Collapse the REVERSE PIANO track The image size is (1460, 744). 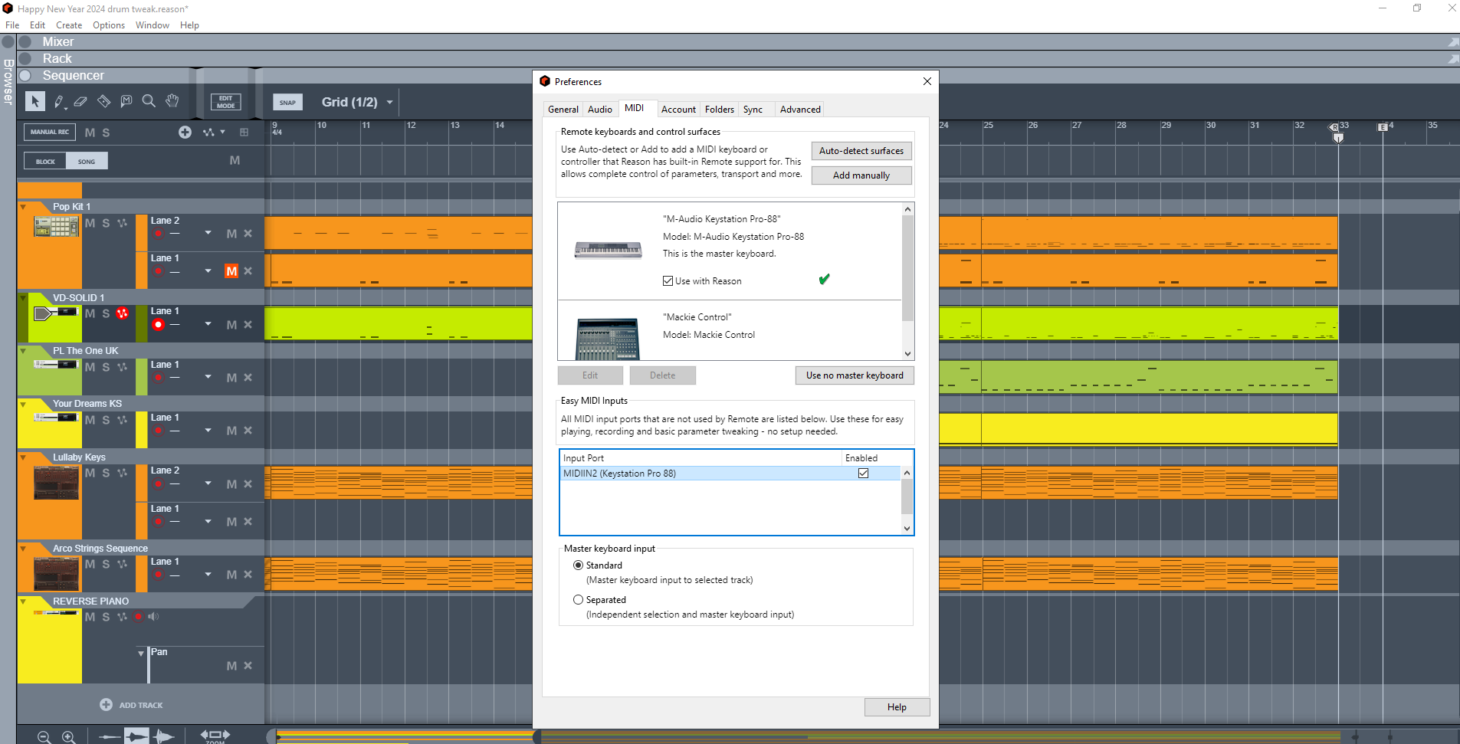point(23,601)
